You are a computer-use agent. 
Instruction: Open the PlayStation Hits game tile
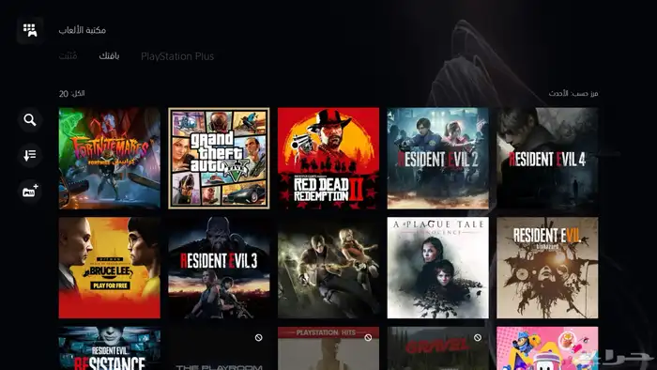click(x=328, y=348)
